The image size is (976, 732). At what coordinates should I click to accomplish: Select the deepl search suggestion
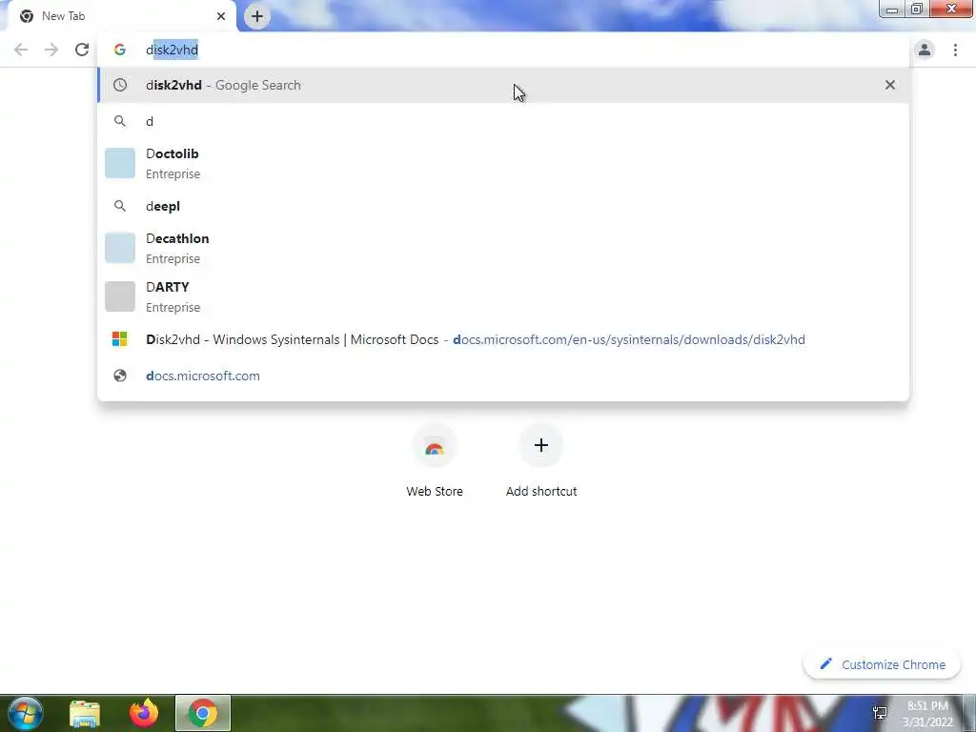pos(503,206)
